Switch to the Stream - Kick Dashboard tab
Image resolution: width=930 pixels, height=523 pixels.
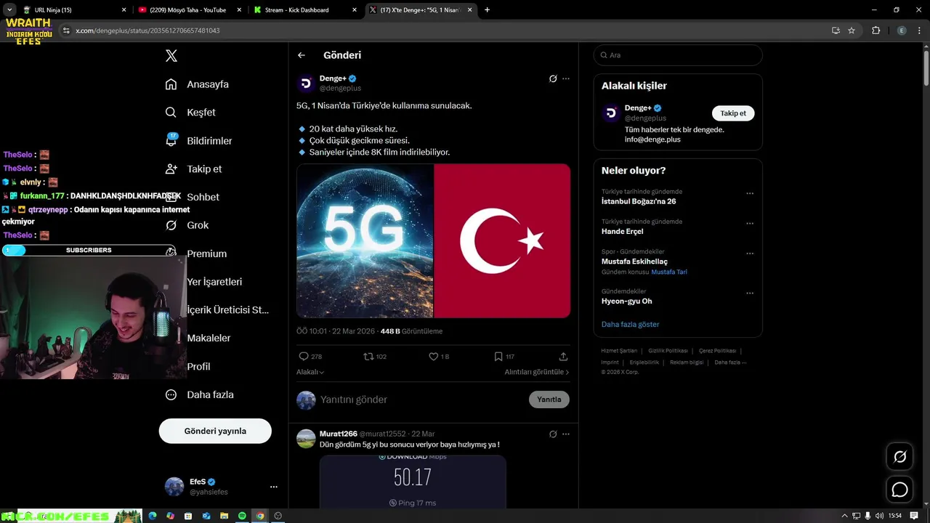[303, 10]
